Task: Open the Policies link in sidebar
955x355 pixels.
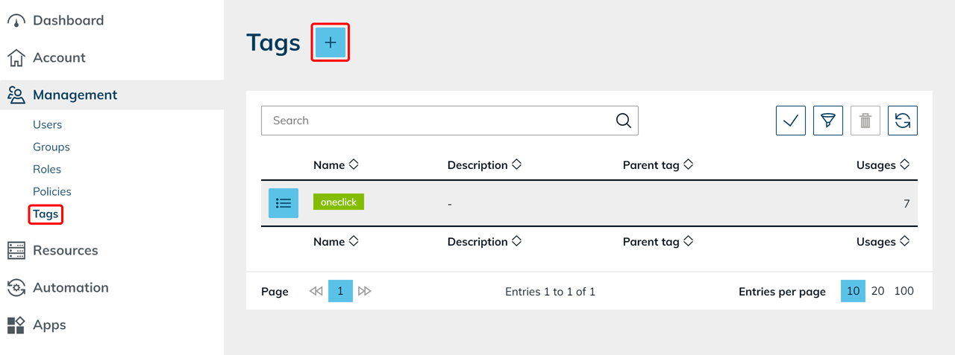Action: [52, 192]
